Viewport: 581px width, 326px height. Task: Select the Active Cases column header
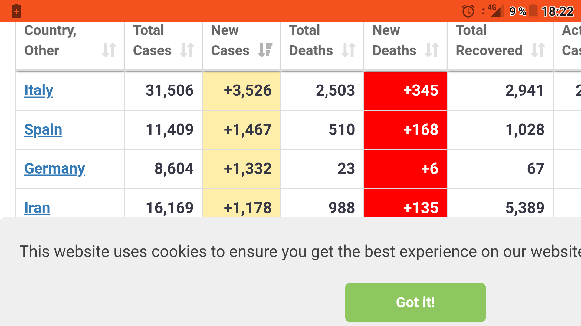(567, 45)
